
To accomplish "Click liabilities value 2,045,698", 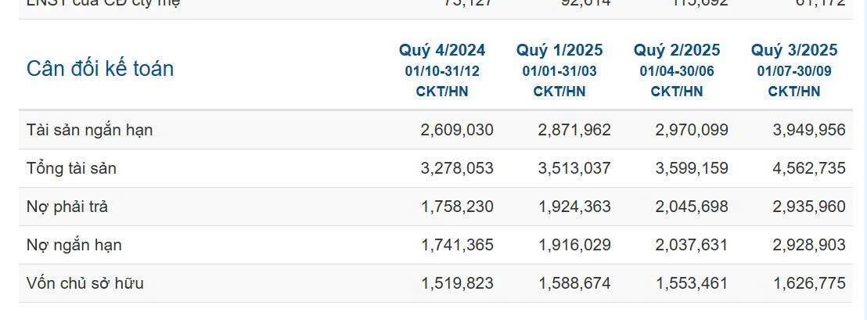I will coord(692,207).
